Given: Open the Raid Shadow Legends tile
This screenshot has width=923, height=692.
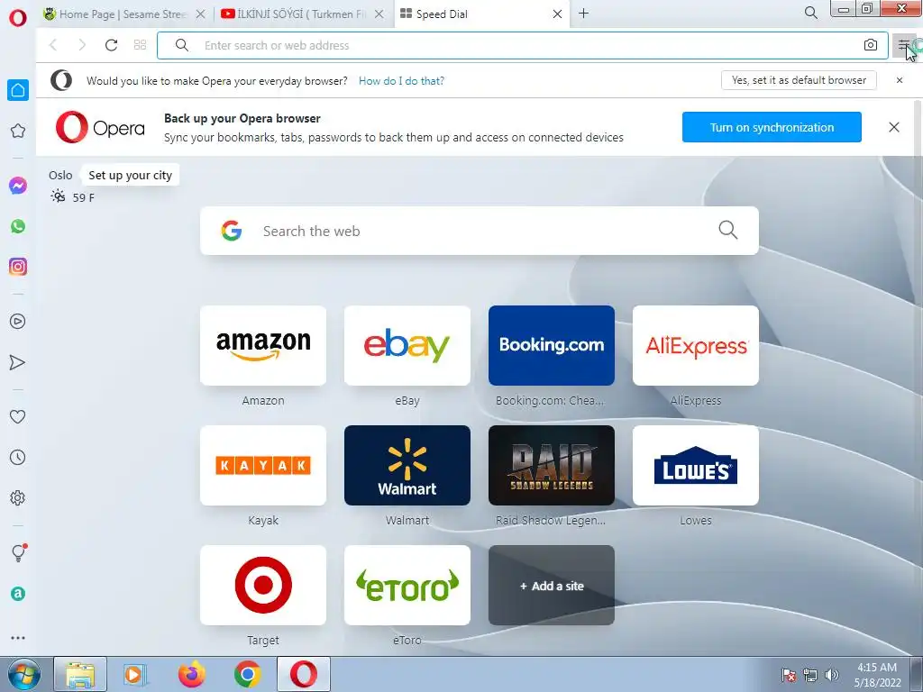Looking at the screenshot, I should point(552,466).
